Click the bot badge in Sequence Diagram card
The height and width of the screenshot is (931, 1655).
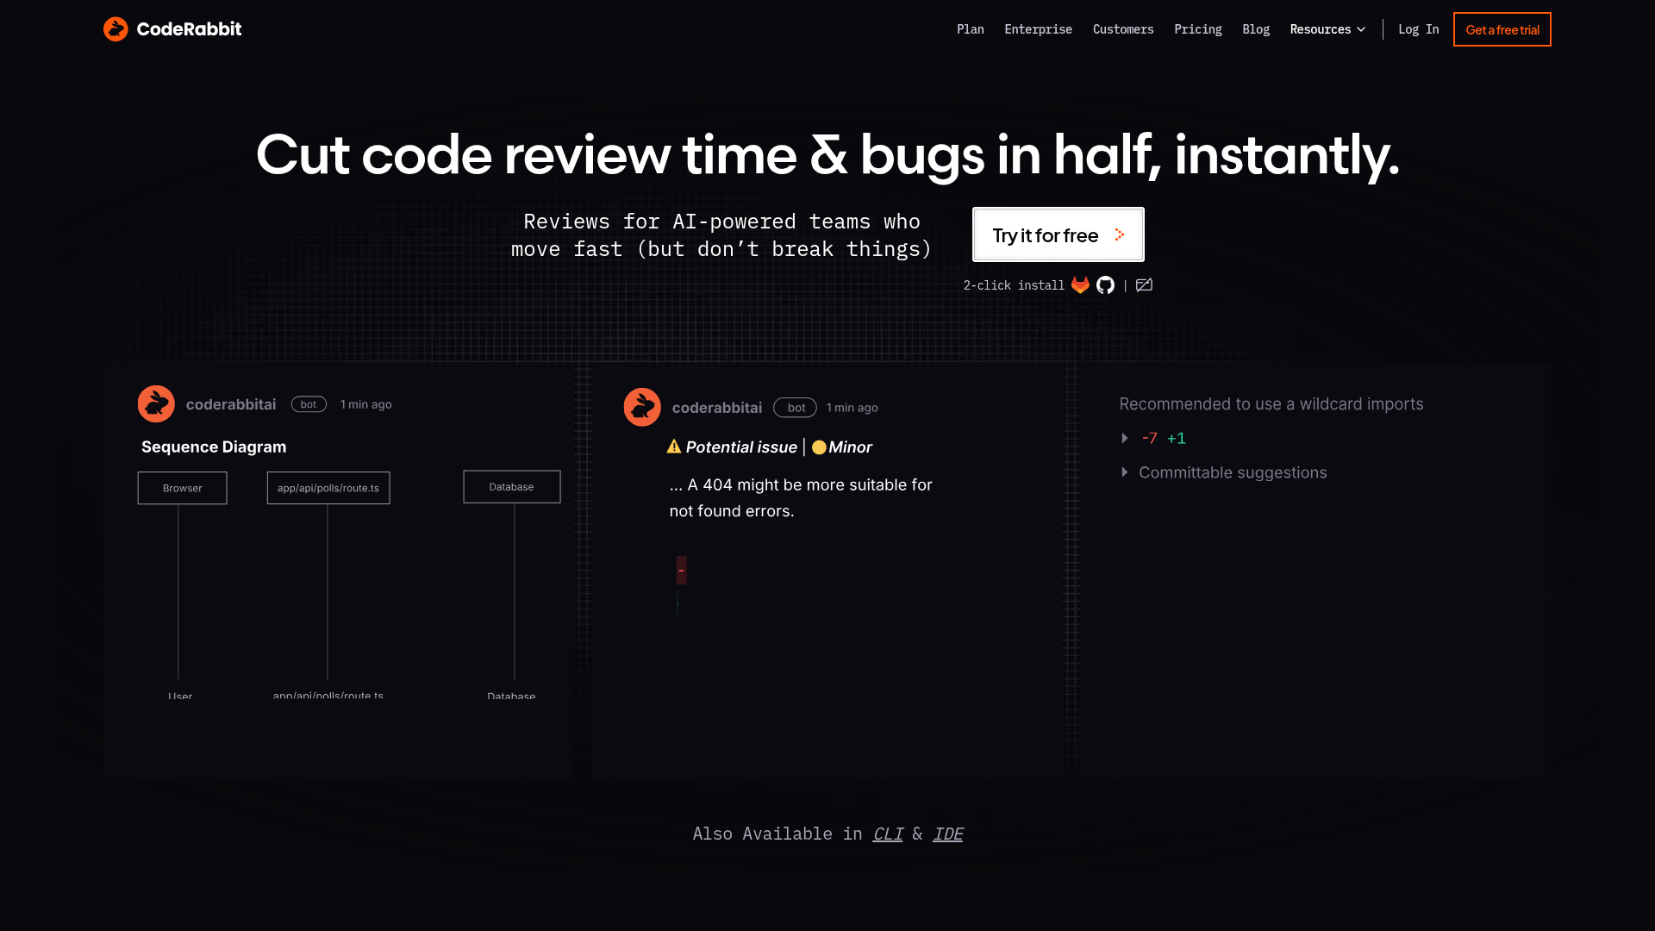309,404
